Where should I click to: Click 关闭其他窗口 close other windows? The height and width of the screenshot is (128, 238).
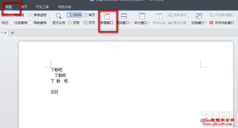(x=222, y=15)
